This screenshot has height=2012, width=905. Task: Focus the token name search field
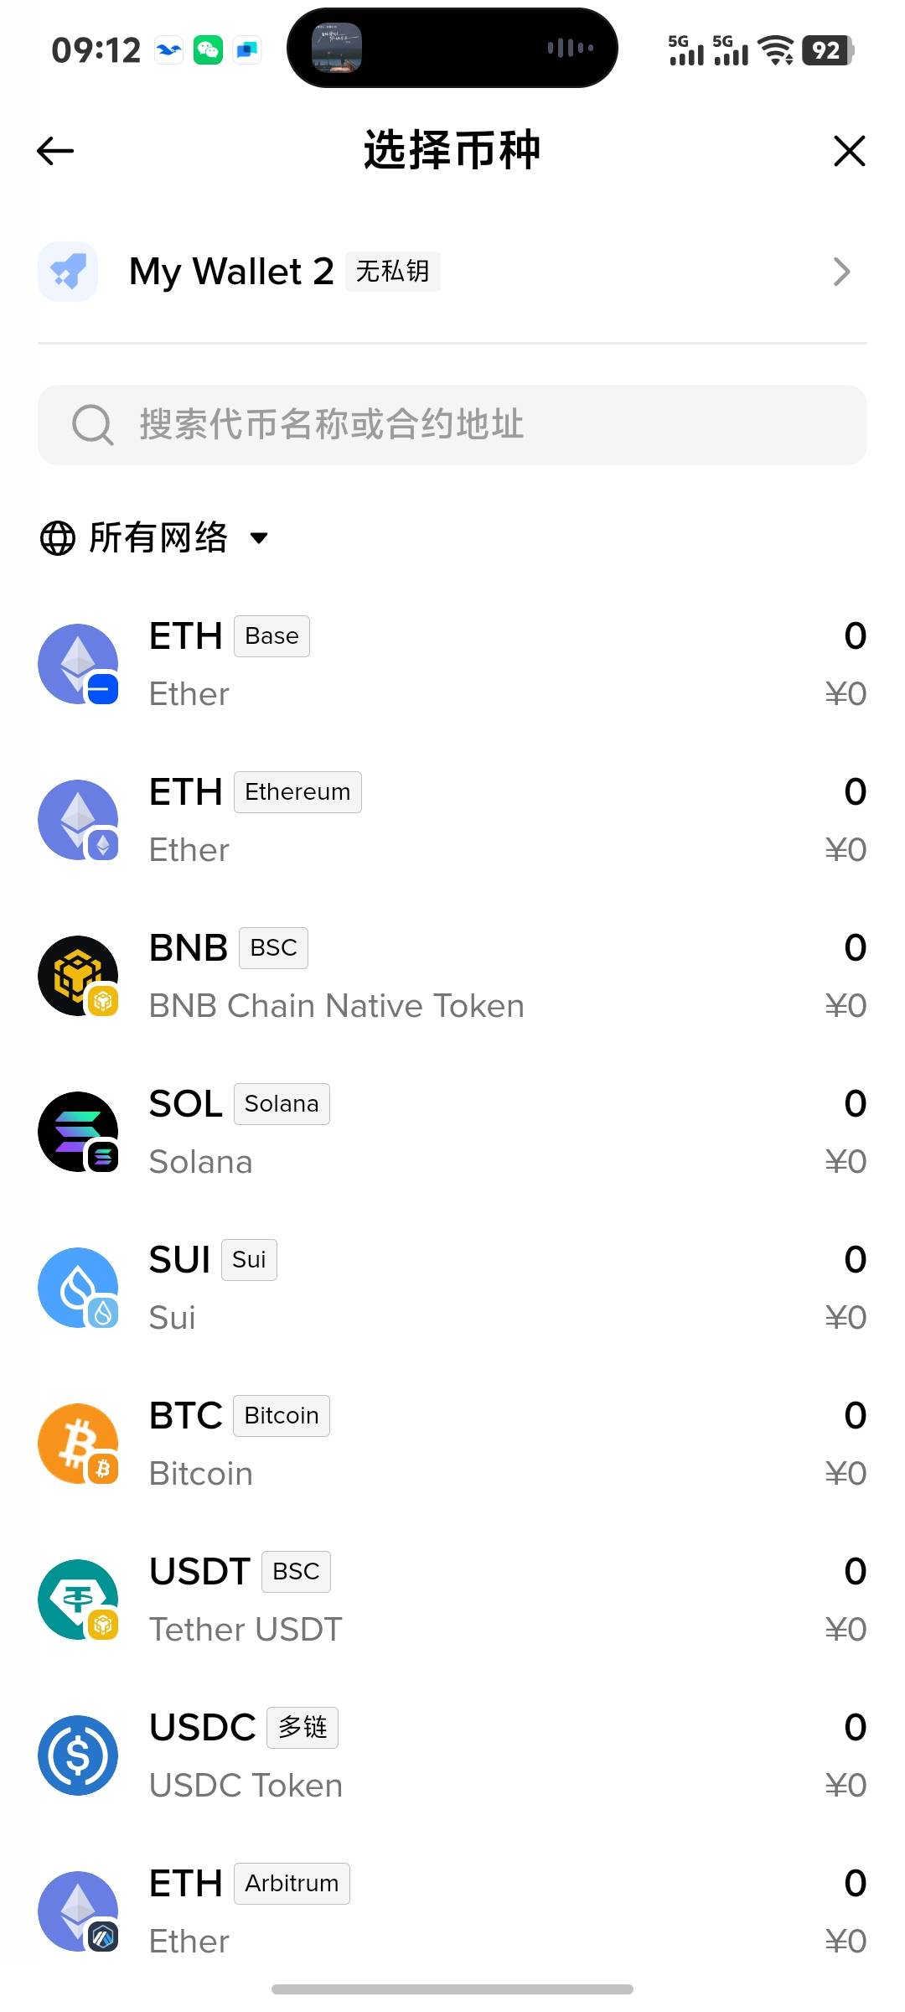pyautogui.click(x=469, y=425)
